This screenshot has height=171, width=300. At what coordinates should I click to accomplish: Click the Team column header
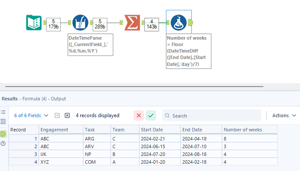125,130
